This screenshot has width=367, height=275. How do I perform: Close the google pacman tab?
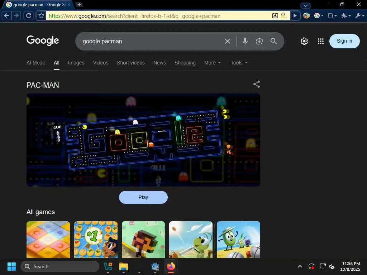click(69, 4)
